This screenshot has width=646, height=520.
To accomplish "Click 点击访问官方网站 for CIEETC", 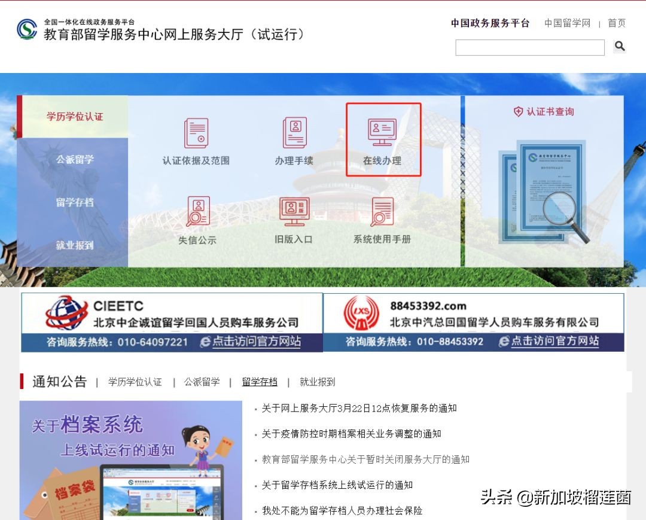I will (255, 342).
